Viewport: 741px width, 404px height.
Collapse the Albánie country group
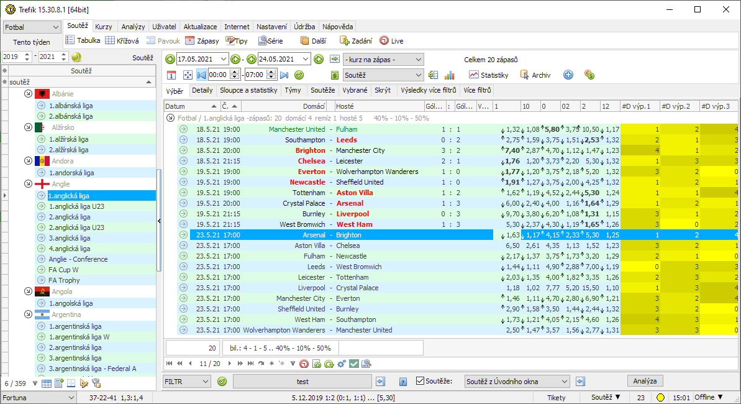(28, 94)
